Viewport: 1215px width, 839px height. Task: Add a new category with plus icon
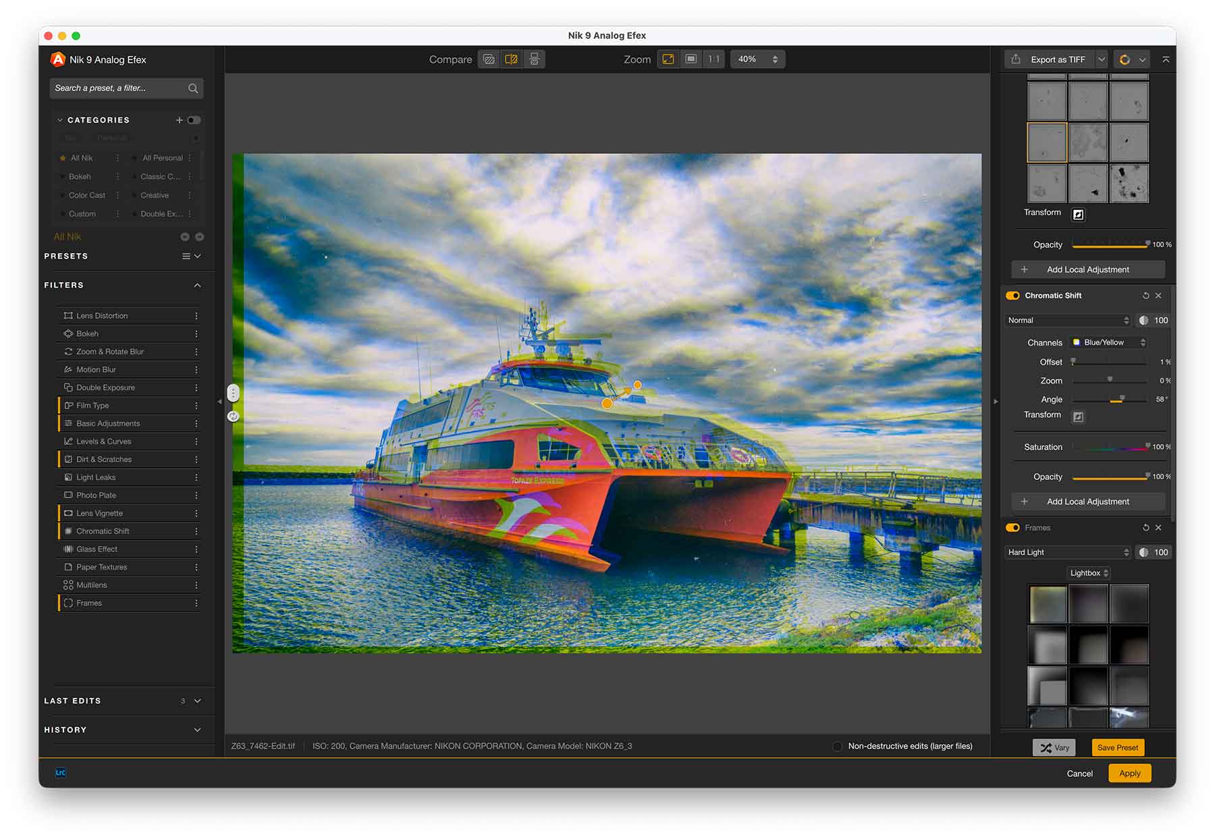point(180,120)
